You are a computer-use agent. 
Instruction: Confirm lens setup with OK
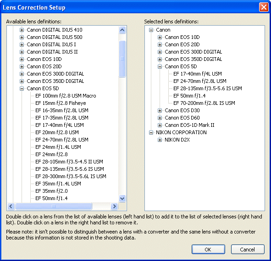208,250
